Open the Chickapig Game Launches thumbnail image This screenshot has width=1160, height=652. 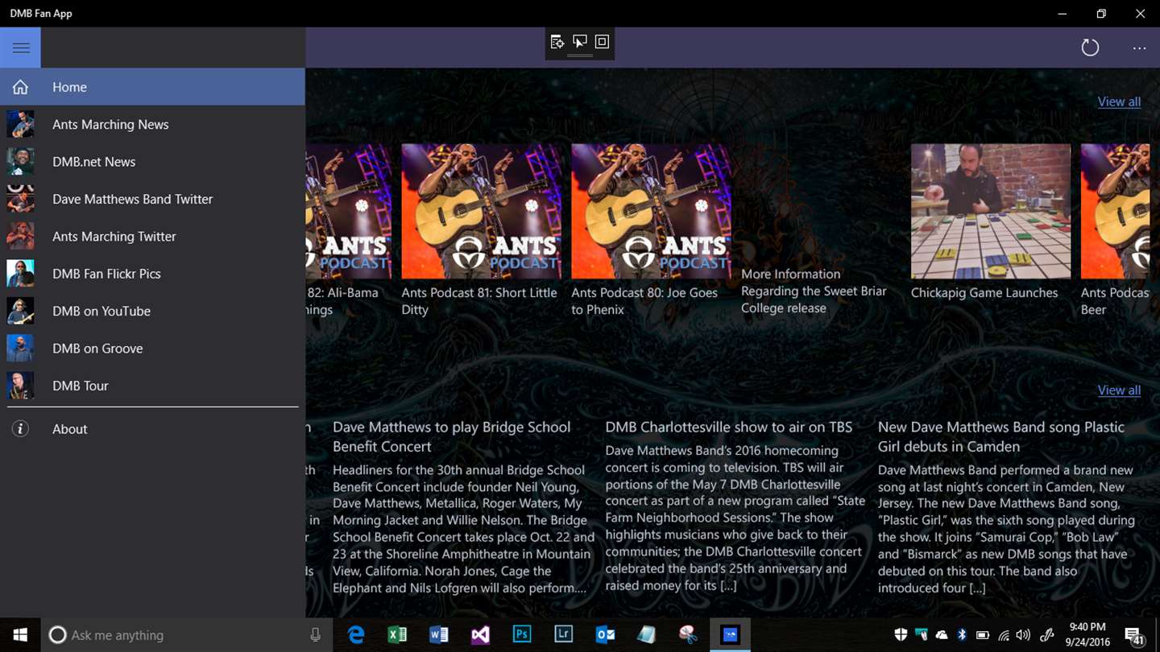tap(991, 212)
